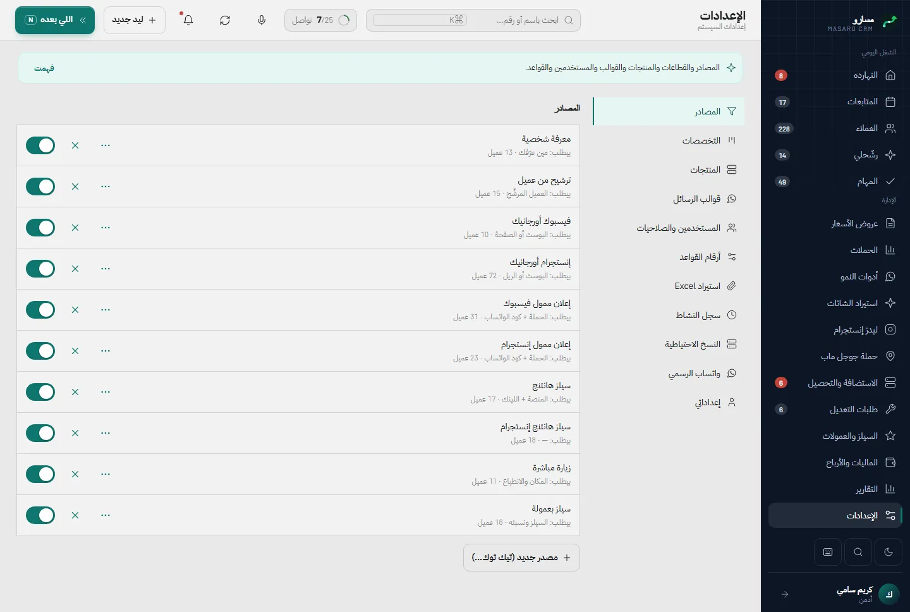This screenshot has width=910, height=612.
Task: Click search field ابحث باسم أو رقم
Action: pos(473,20)
